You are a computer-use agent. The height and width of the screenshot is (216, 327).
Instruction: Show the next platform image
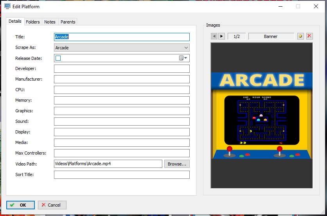tap(221, 36)
